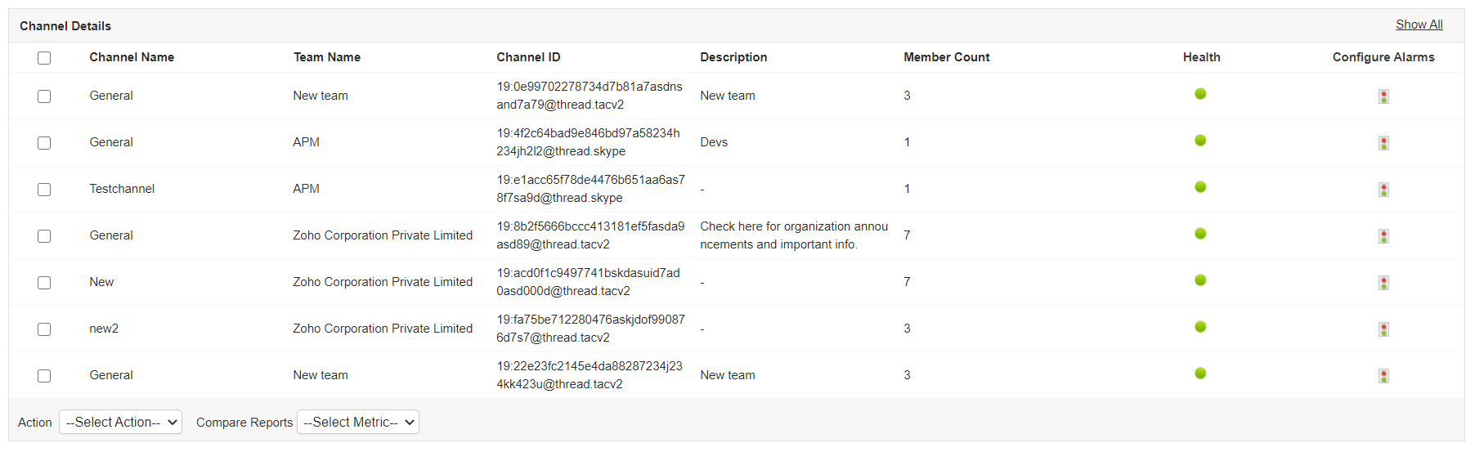Click health dot for Devs description row
Screen dimensions: 1475x452
tap(1200, 141)
